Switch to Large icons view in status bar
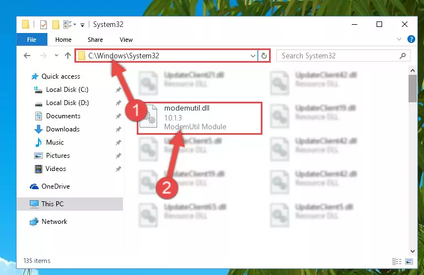This screenshot has width=424, height=275. pyautogui.click(x=409, y=261)
